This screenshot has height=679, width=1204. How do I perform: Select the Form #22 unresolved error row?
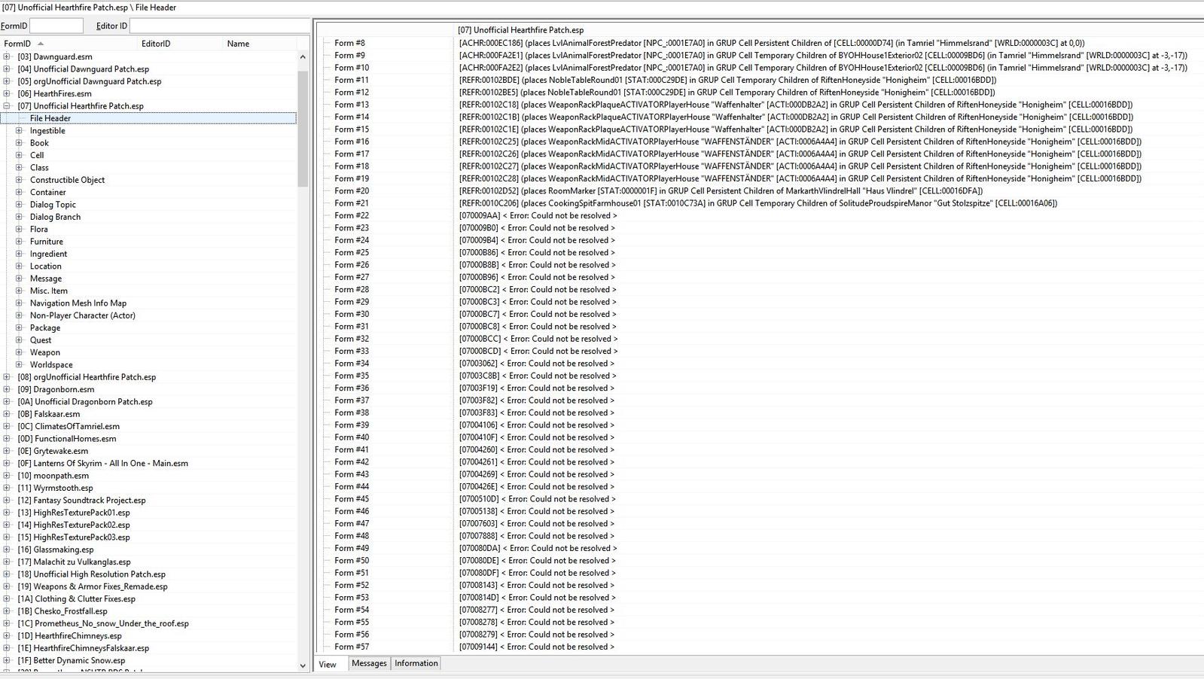(x=538, y=215)
